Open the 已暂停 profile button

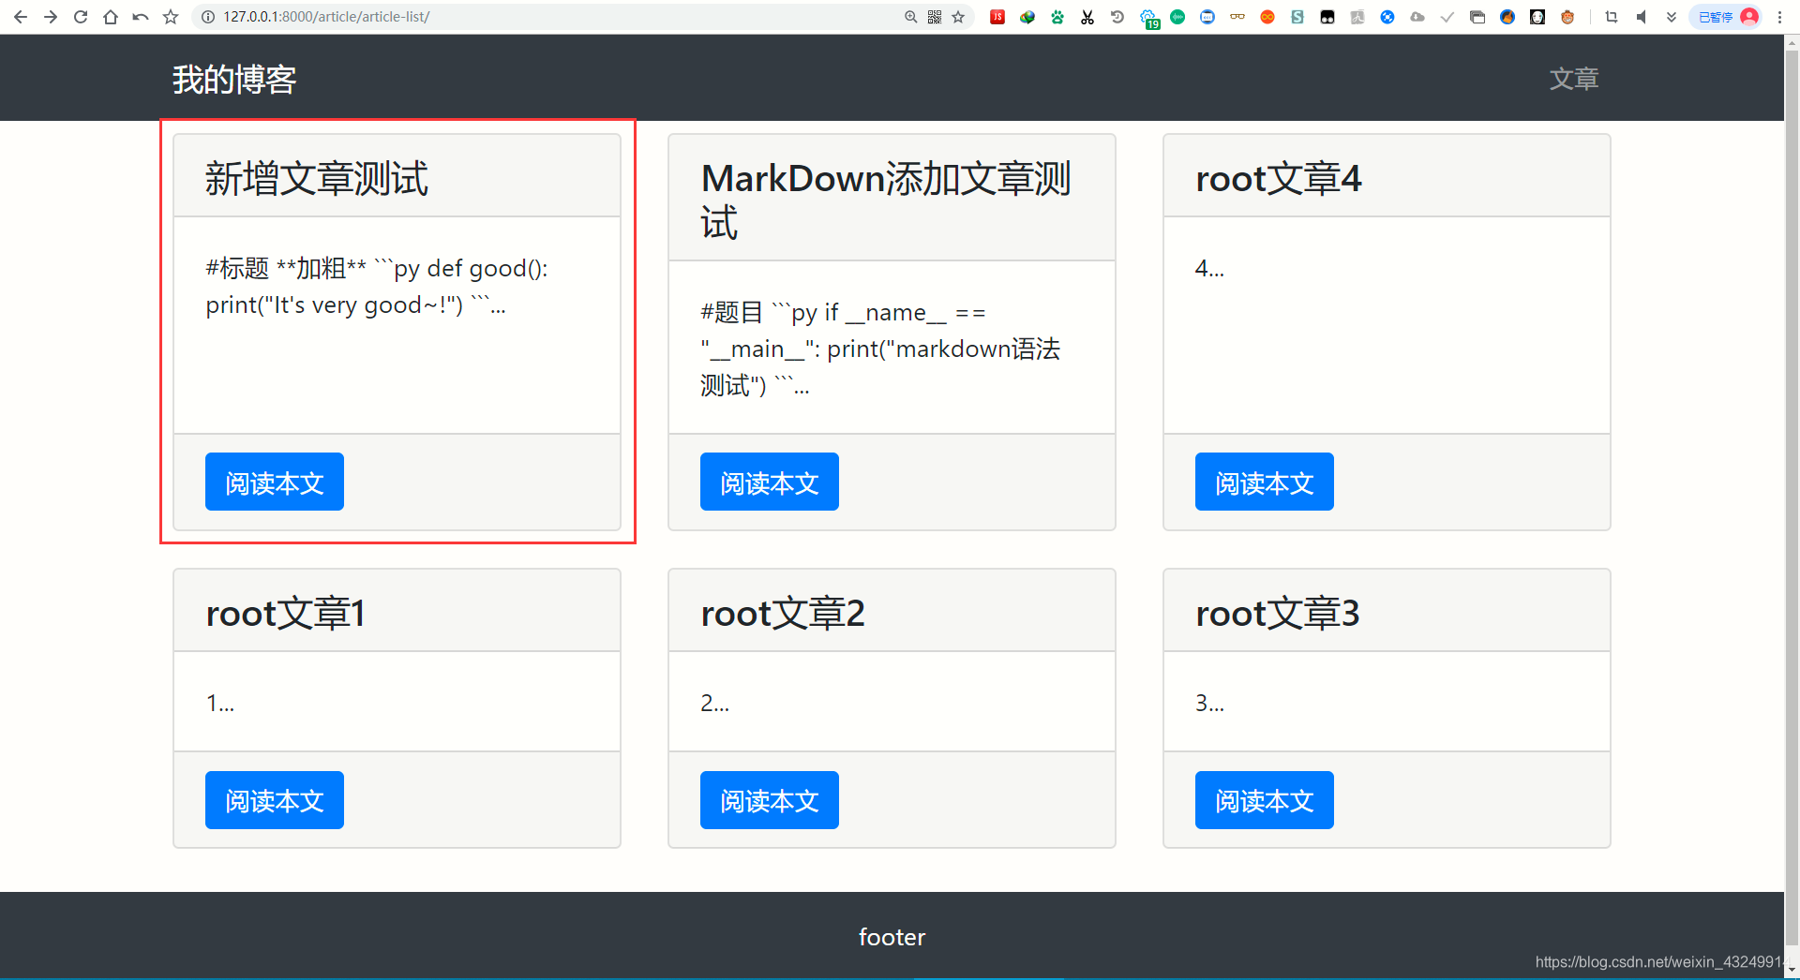1726,17
